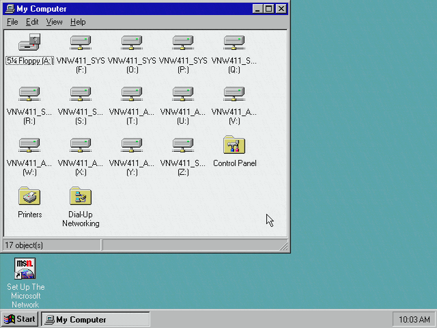Select the Set Up The Microsoft Network shortcut
437x328 pixels.
point(25,269)
